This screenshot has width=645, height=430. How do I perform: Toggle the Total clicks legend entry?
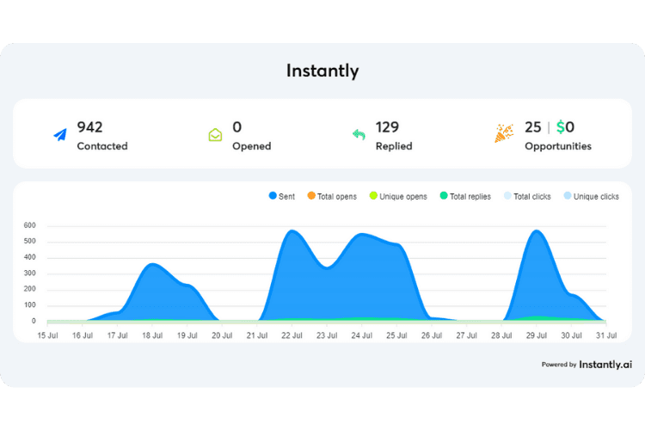(x=527, y=196)
